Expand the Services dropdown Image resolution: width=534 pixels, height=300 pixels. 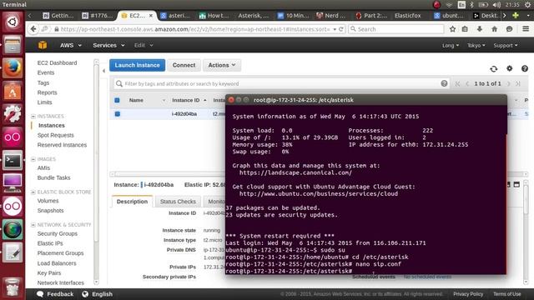tap(108, 45)
